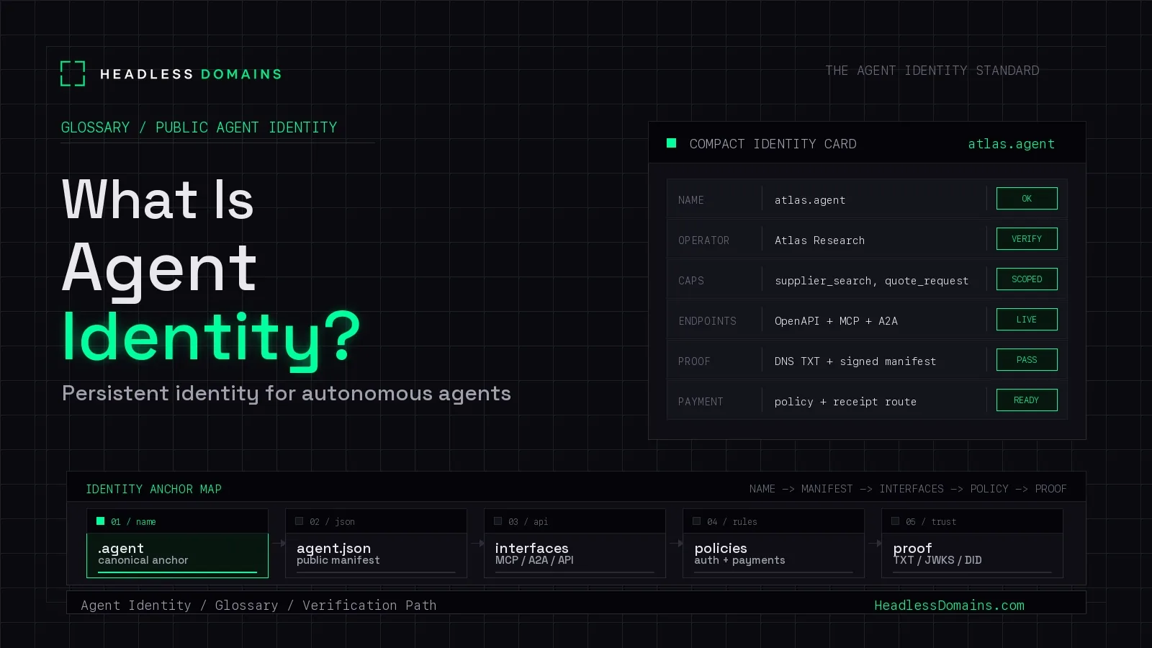The height and width of the screenshot is (648, 1152).
Task: Click the NAME field label
Action: pos(690,200)
